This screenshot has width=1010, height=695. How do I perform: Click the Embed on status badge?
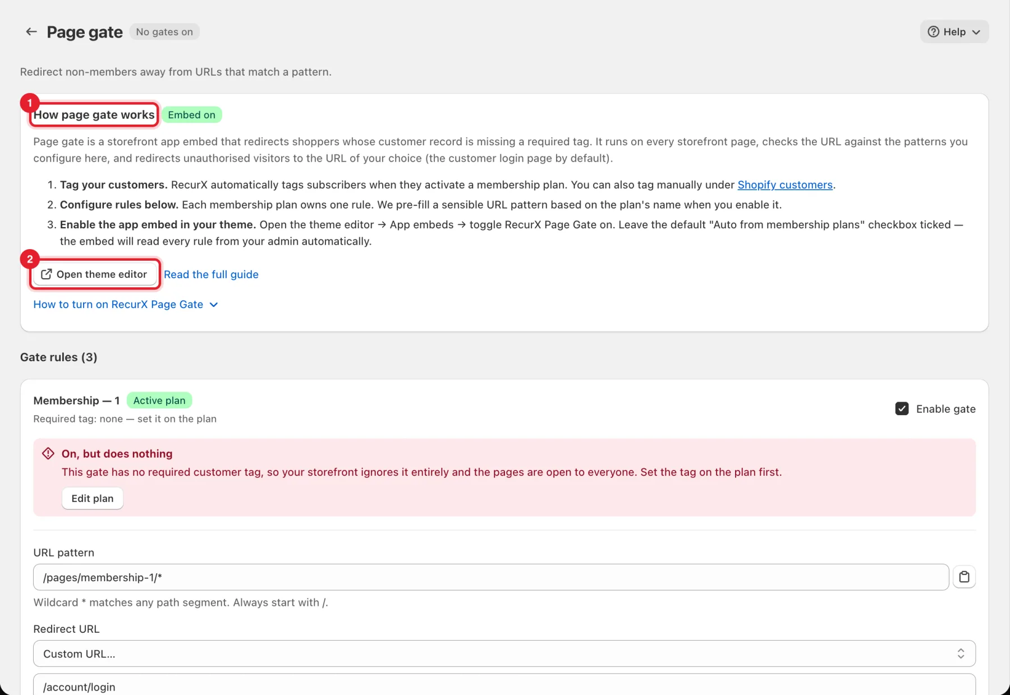click(192, 115)
